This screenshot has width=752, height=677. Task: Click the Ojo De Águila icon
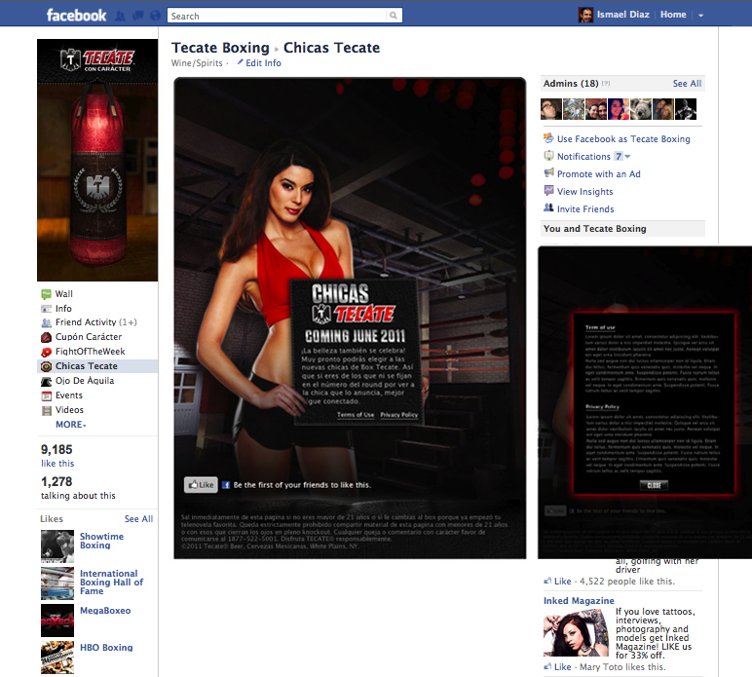point(46,381)
